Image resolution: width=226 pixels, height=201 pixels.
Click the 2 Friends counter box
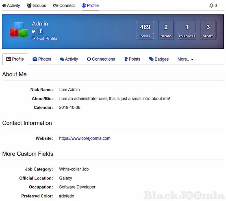[x=166, y=30]
